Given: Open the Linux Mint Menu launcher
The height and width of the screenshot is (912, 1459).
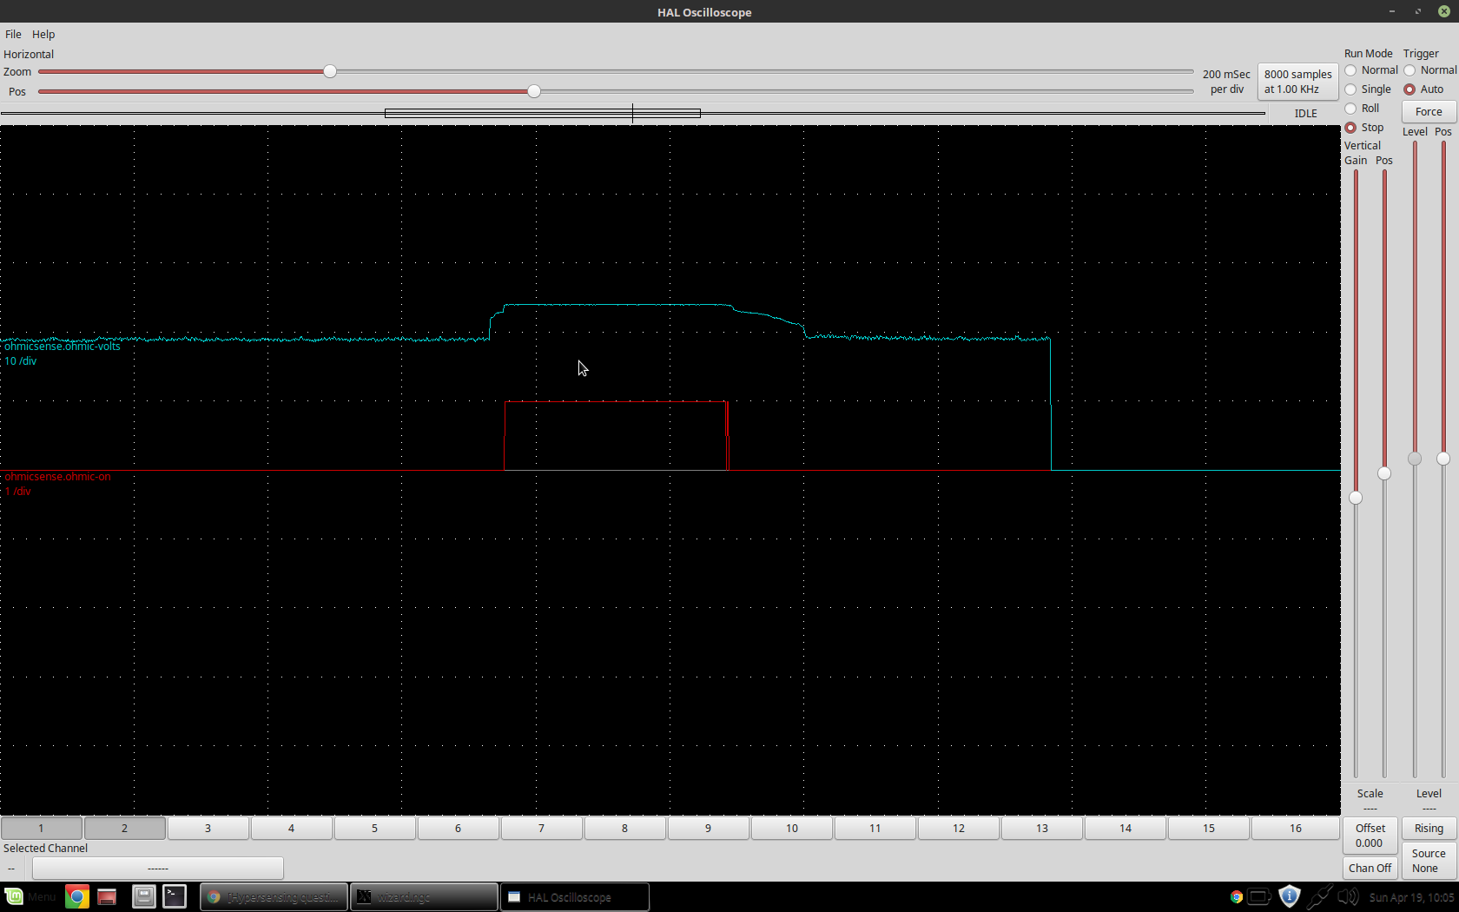Looking at the screenshot, I should 30,896.
